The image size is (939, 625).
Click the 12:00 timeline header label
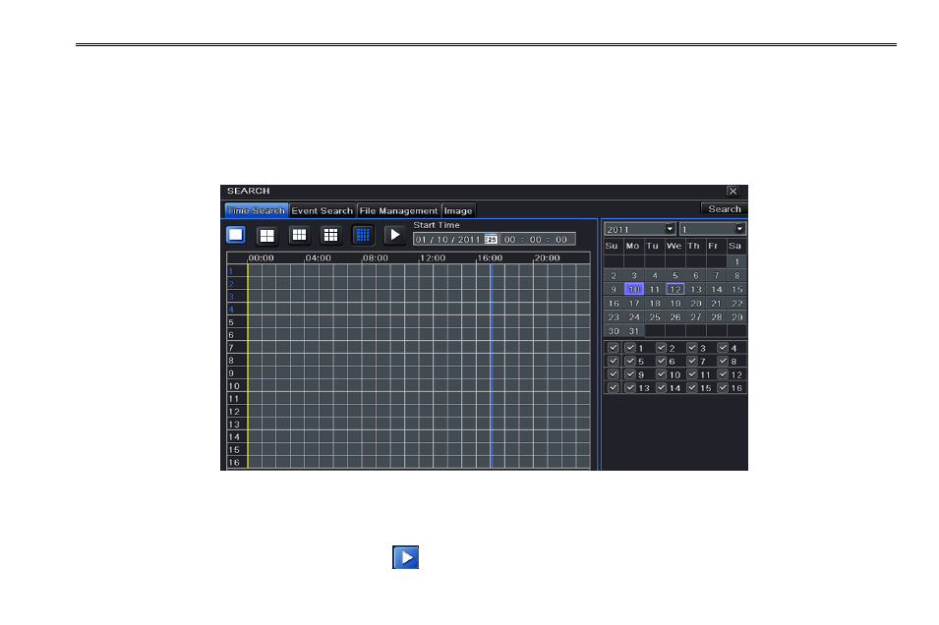click(x=433, y=258)
